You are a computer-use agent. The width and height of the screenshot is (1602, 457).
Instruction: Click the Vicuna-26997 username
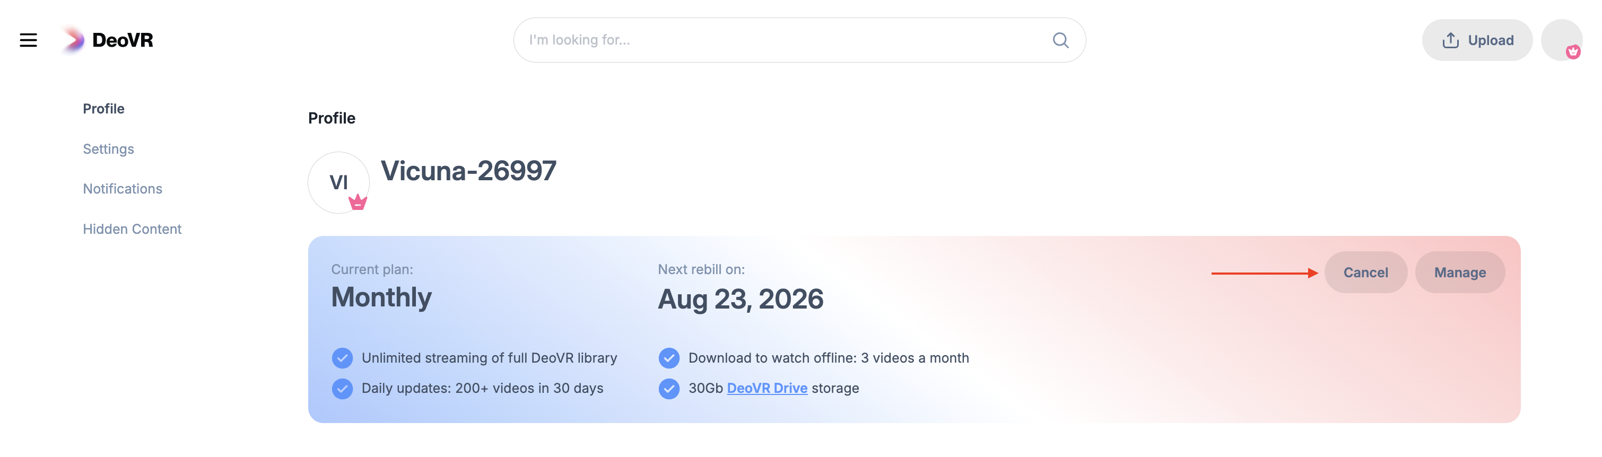pyautogui.click(x=468, y=171)
